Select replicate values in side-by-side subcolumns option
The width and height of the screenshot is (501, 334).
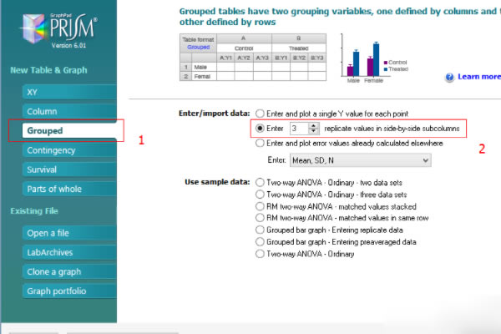260,128
